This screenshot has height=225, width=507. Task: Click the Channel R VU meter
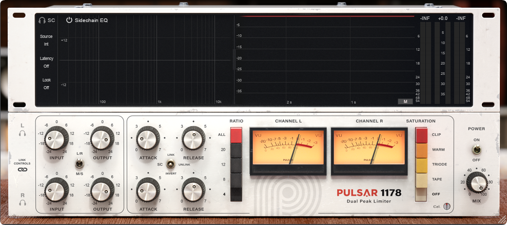[369, 151]
